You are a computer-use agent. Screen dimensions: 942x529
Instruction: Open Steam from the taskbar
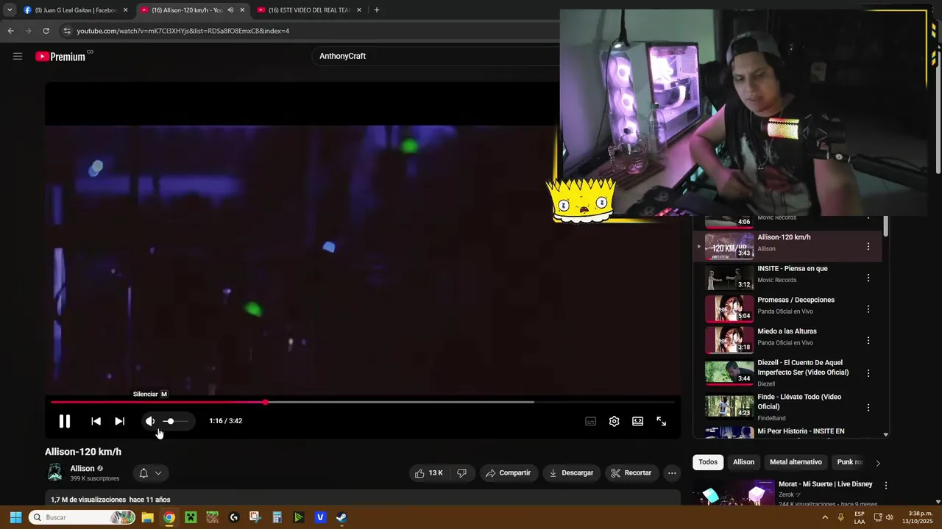[341, 517]
